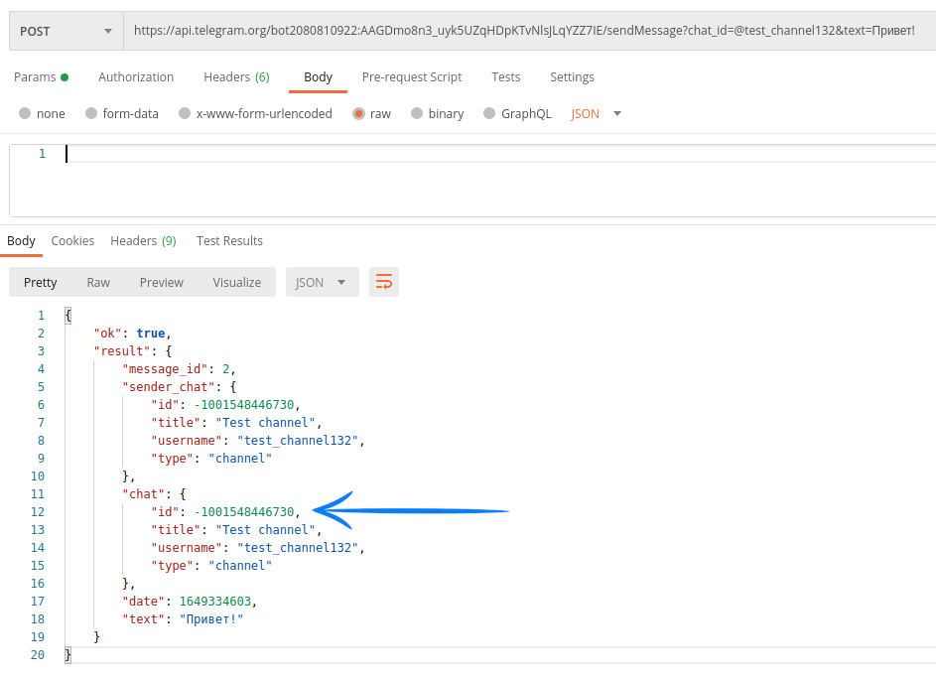The width and height of the screenshot is (936, 678).
Task: Open the response JSON format dropdown
Action: [322, 282]
